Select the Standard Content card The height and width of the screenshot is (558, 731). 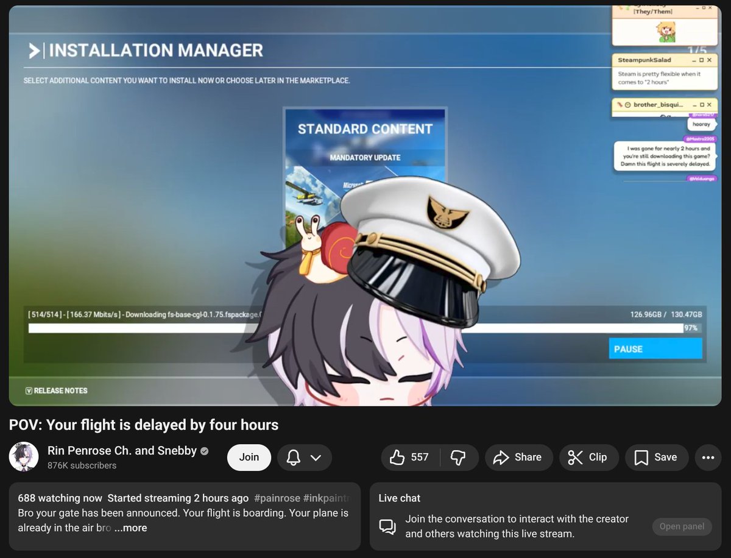coord(365,177)
